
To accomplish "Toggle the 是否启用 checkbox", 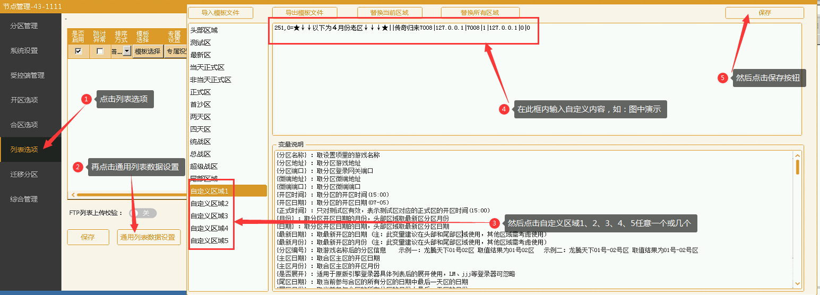I will [x=79, y=51].
